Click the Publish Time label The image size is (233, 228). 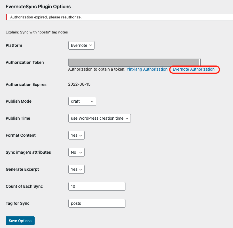(18, 118)
